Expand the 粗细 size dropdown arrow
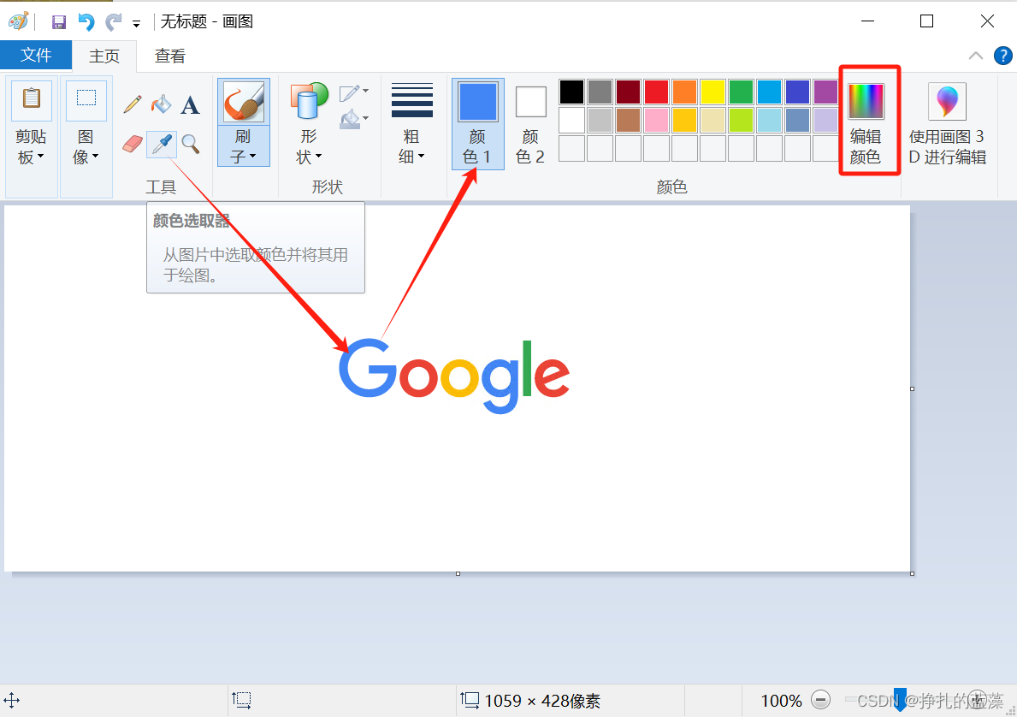 tap(421, 157)
